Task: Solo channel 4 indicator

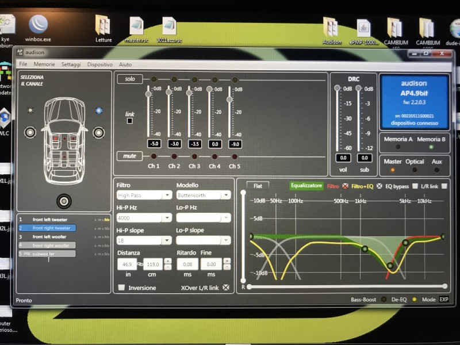Action: pyautogui.click(x=214, y=79)
